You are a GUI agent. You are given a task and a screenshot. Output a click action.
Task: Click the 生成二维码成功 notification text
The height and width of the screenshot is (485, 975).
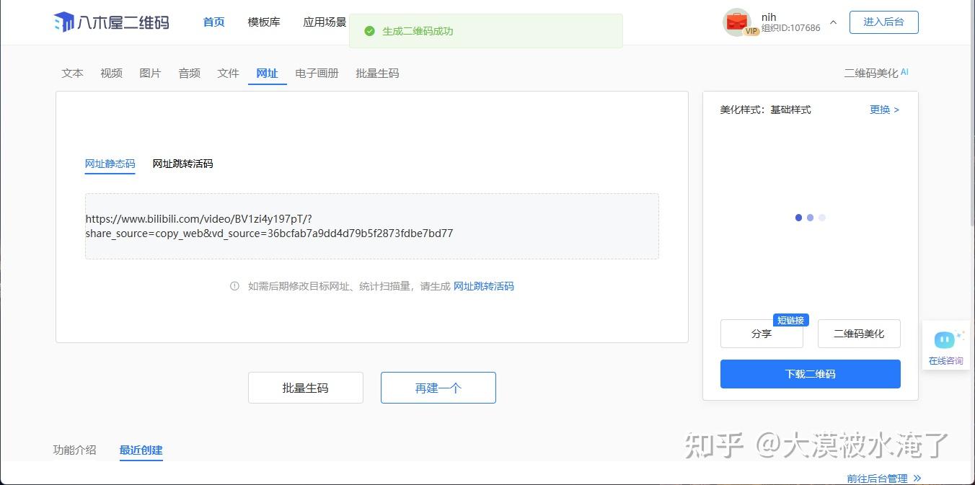(x=418, y=31)
